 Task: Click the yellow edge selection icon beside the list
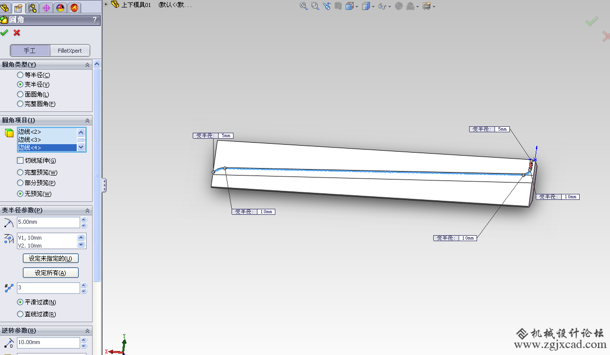point(9,133)
